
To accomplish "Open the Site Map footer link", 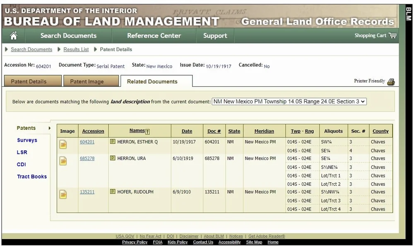I will click(x=254, y=242).
